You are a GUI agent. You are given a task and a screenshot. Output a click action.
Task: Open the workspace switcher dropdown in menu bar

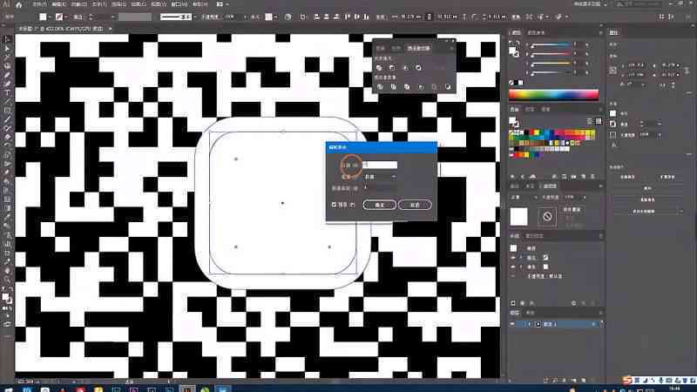(x=590, y=4)
